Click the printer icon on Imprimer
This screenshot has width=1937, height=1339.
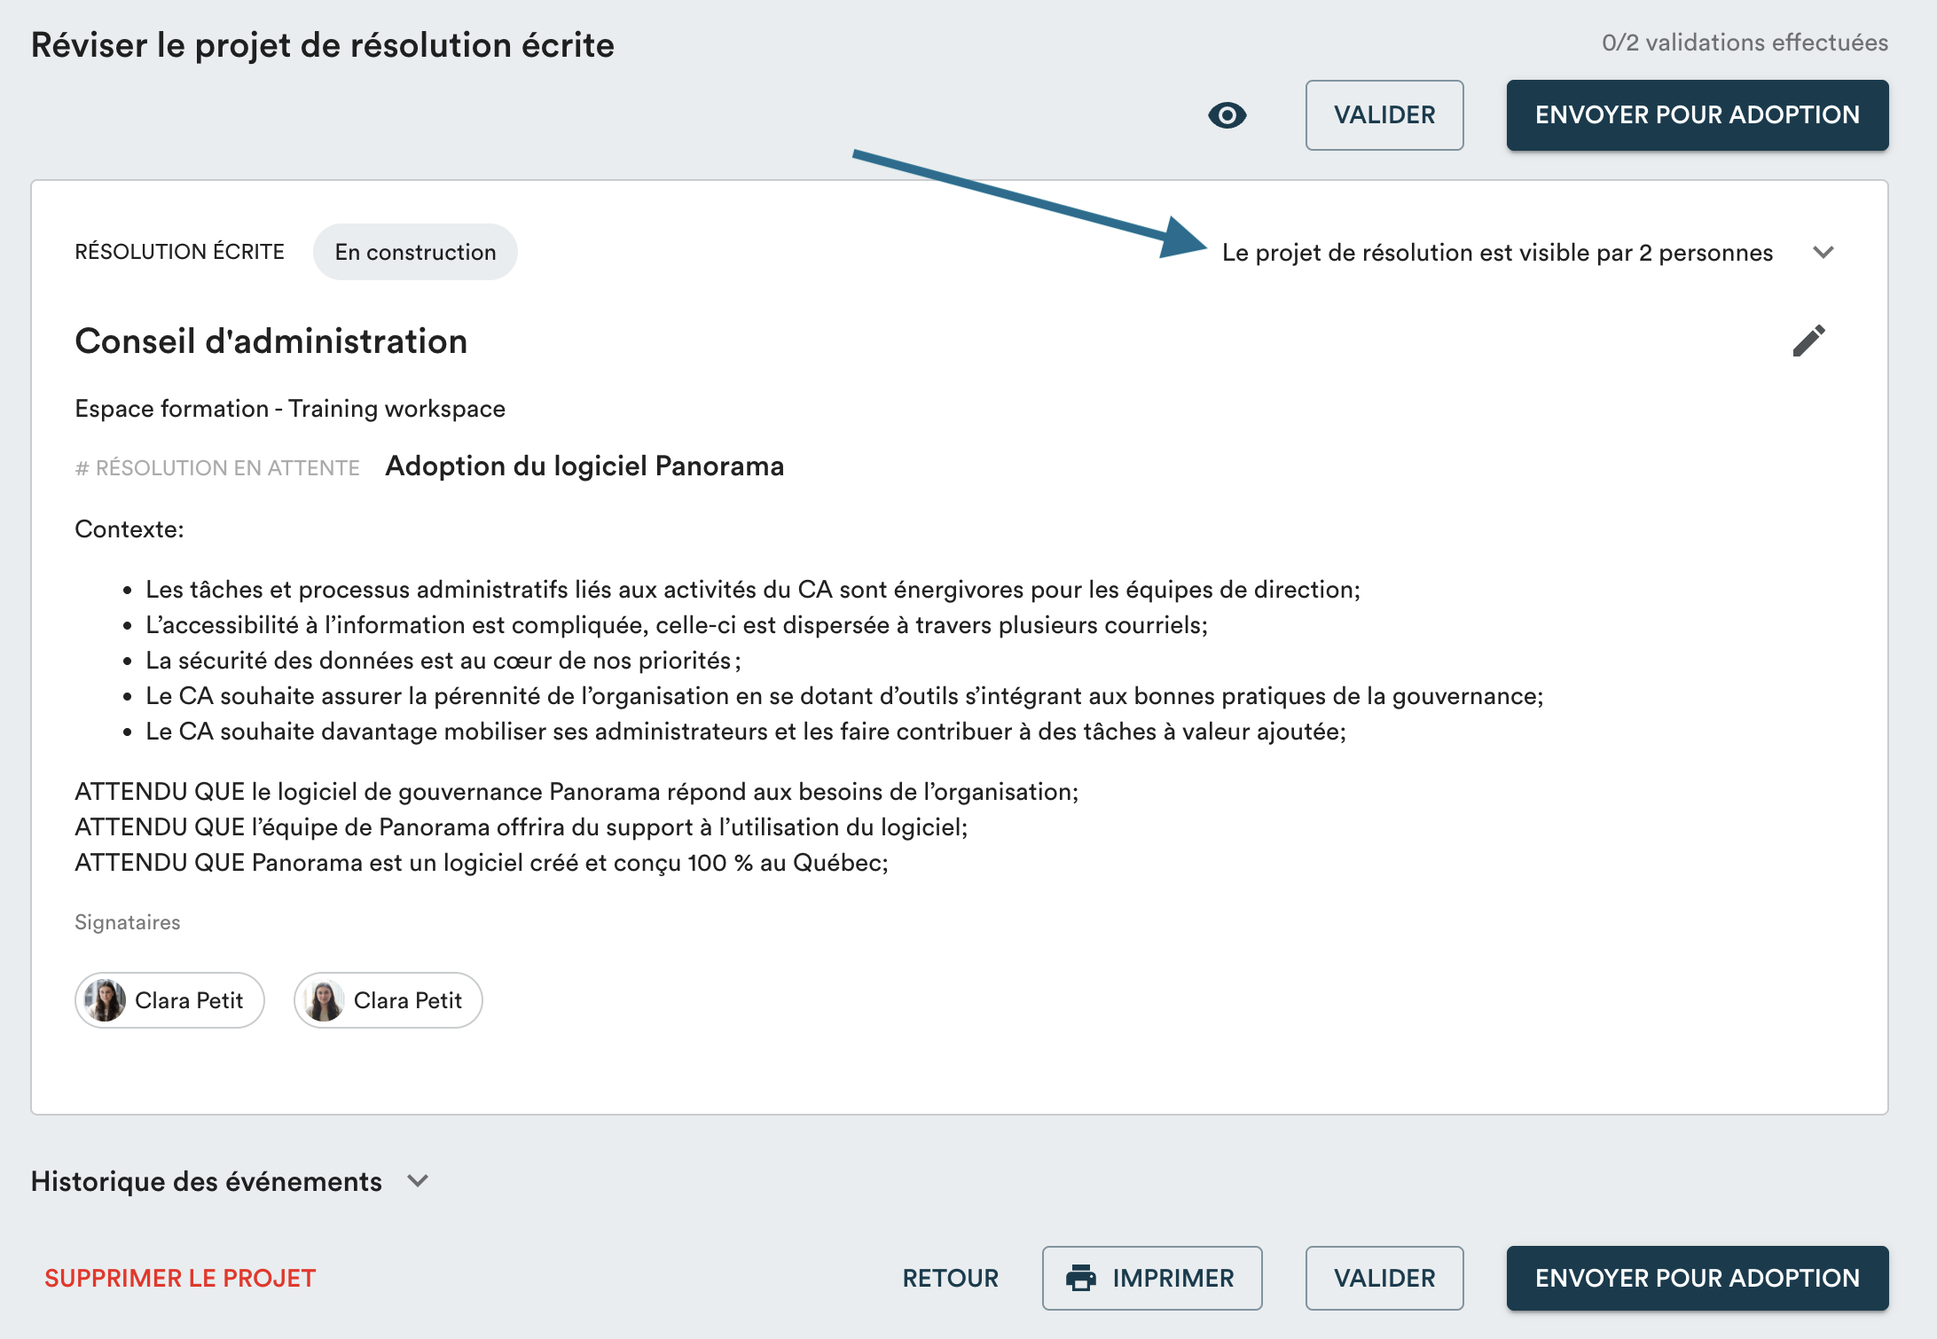pos(1080,1278)
